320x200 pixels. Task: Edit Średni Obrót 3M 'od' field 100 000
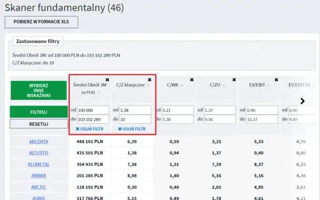click(93, 110)
